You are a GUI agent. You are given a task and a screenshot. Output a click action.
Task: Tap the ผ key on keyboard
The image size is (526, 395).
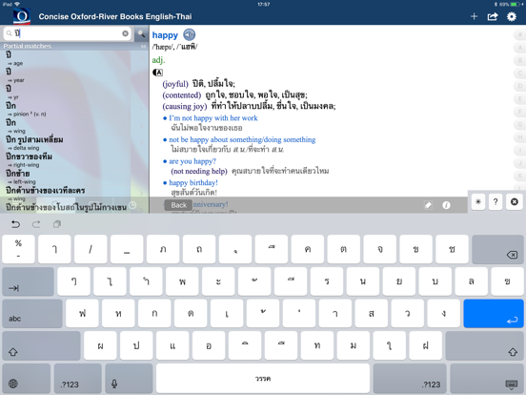(100, 345)
